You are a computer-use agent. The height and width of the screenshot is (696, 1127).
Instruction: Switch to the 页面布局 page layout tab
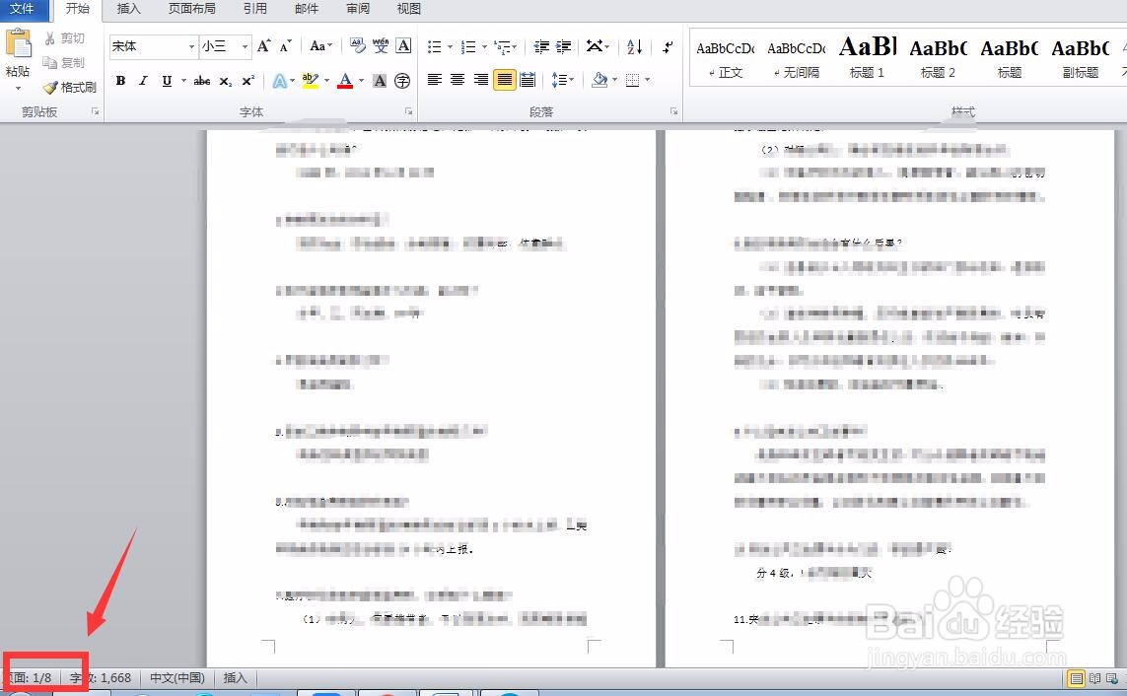[192, 9]
